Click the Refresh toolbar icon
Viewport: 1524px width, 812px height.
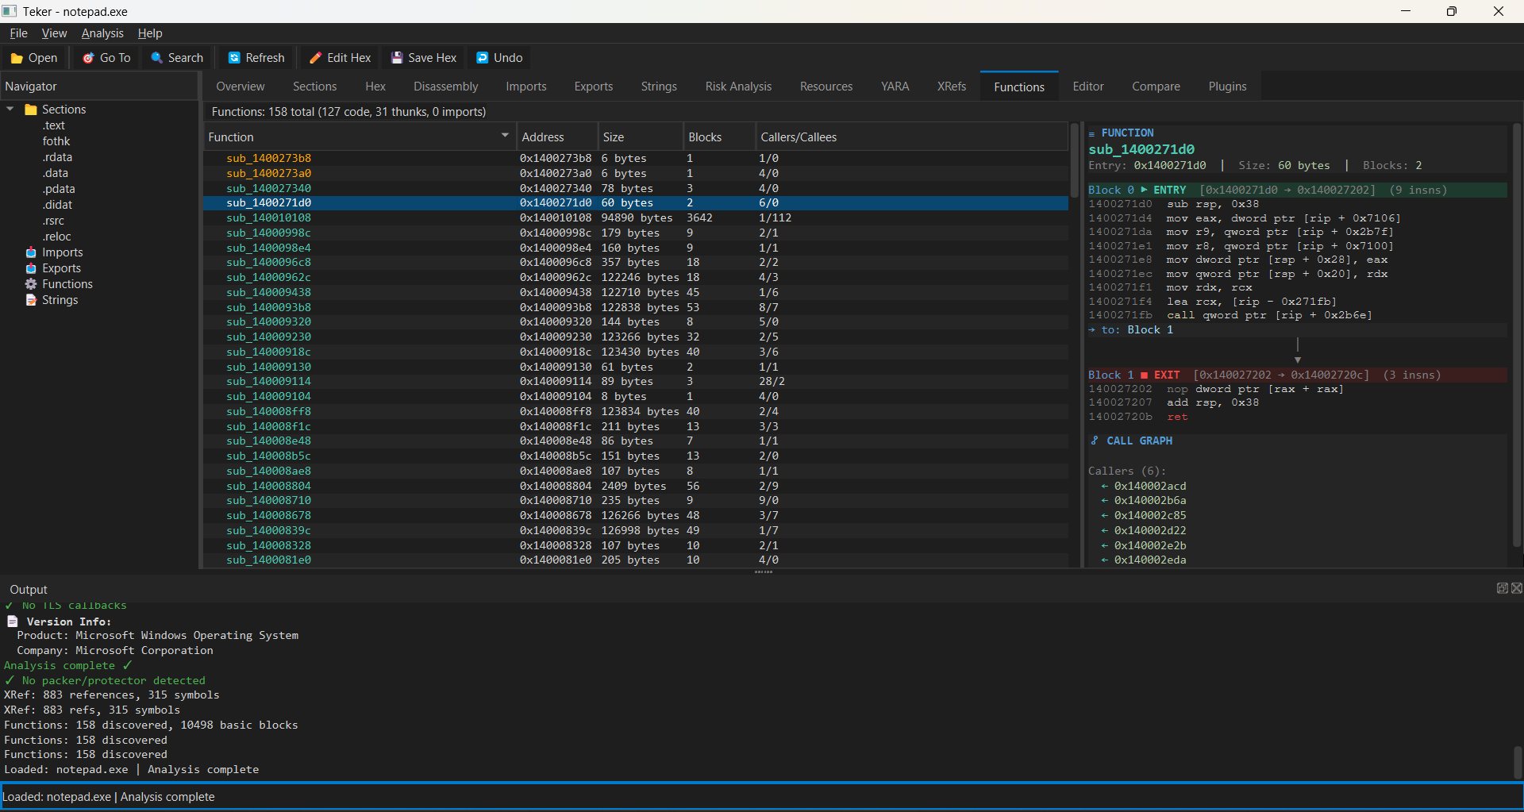[x=234, y=58]
